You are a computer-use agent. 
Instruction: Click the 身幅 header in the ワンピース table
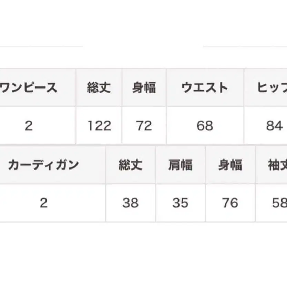(144, 88)
